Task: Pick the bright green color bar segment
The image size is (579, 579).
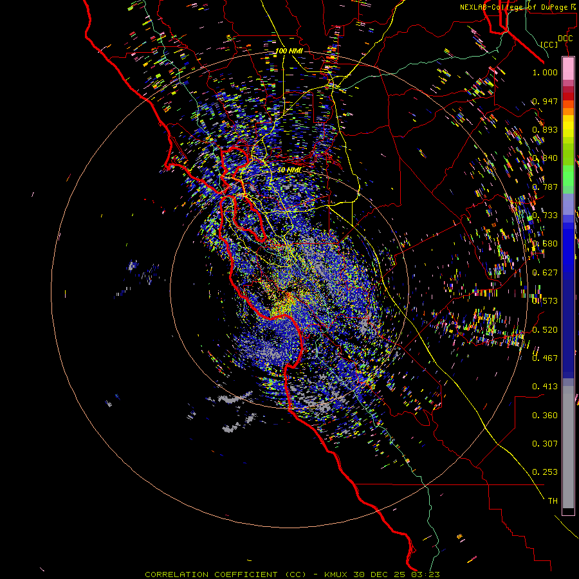Action: (x=568, y=176)
